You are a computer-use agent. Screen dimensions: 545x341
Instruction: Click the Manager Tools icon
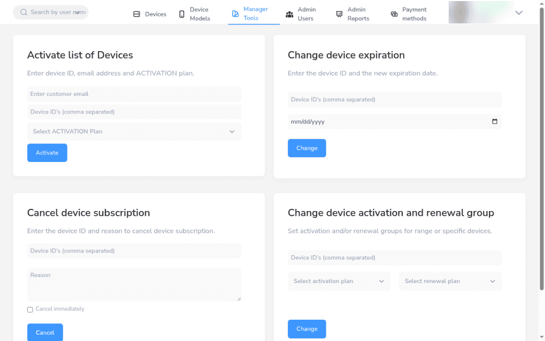235,13
